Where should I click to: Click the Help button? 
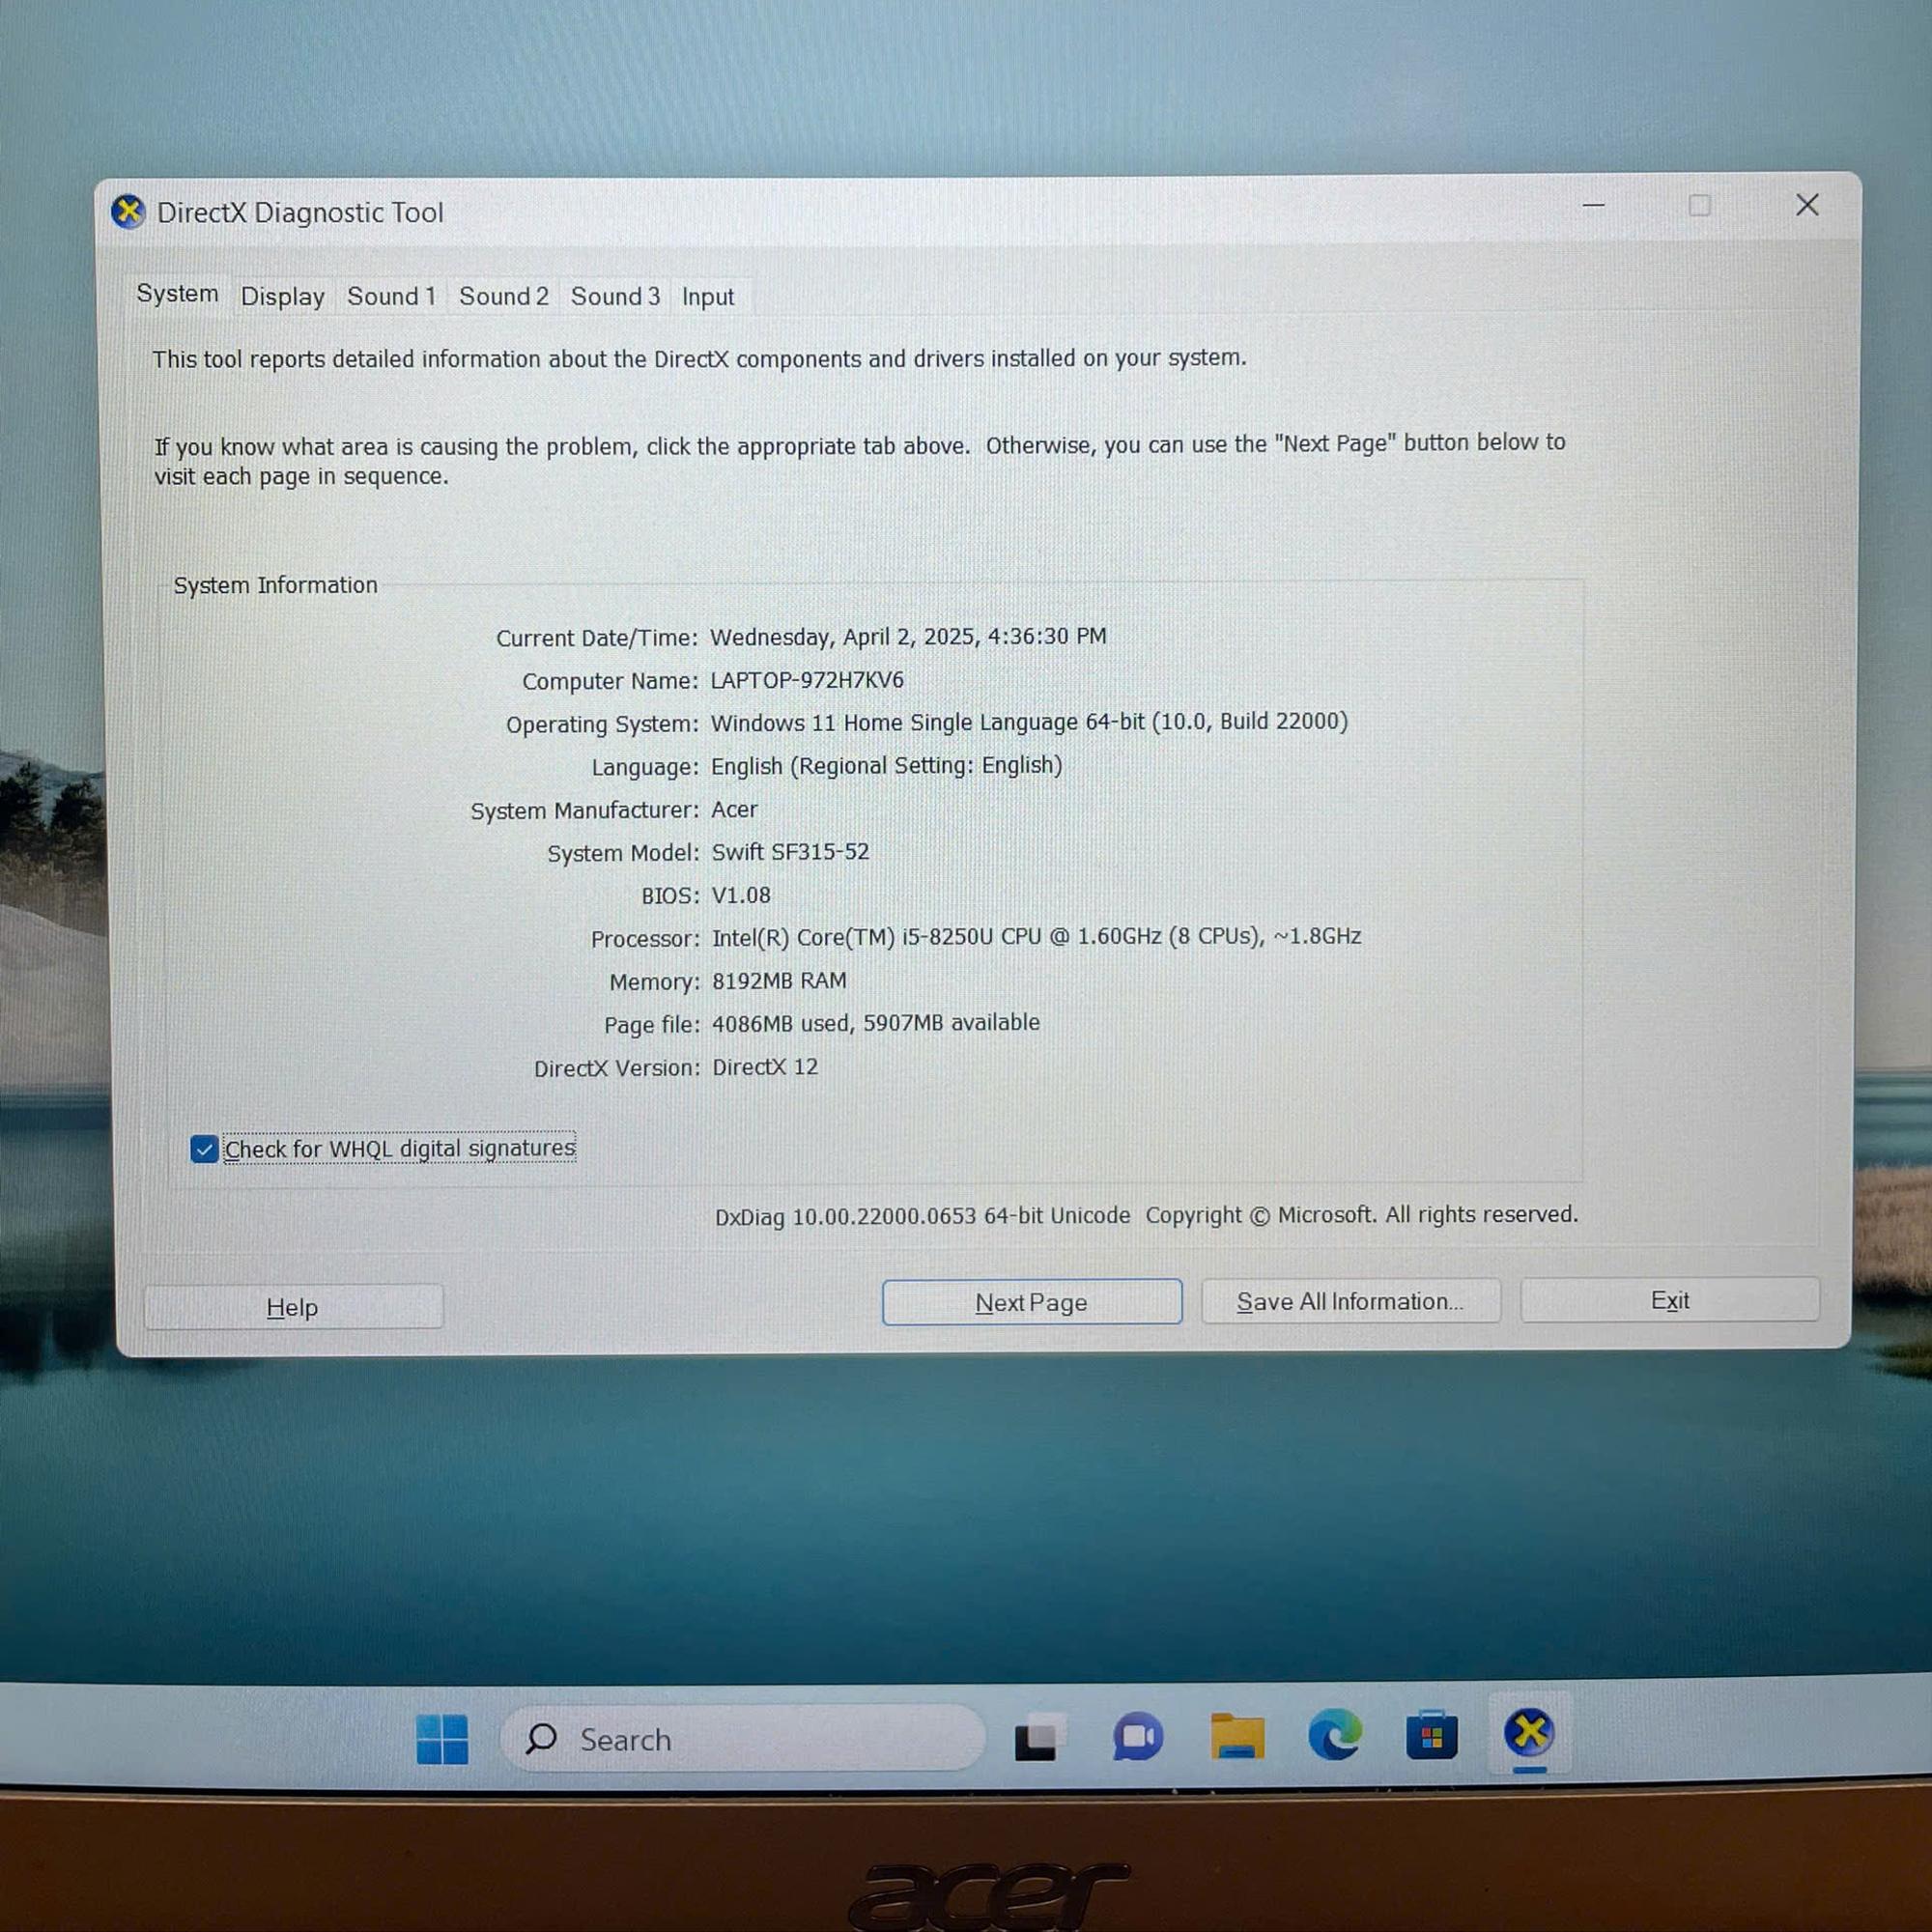tap(293, 1307)
